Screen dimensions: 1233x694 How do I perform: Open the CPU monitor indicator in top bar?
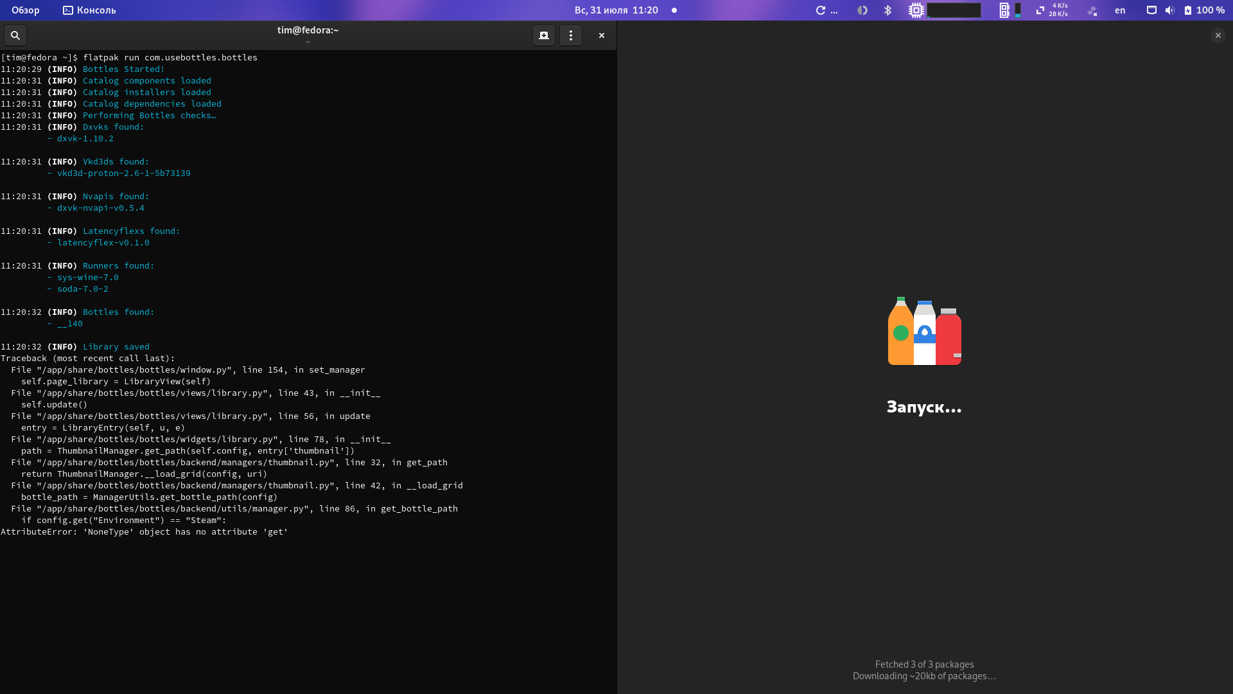(916, 10)
